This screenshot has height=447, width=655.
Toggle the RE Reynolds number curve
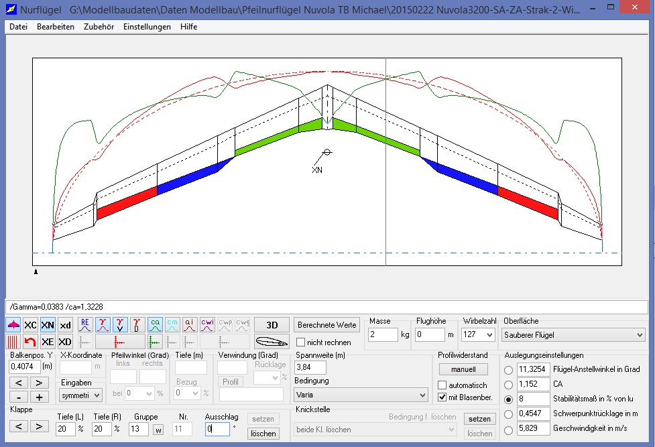click(85, 324)
